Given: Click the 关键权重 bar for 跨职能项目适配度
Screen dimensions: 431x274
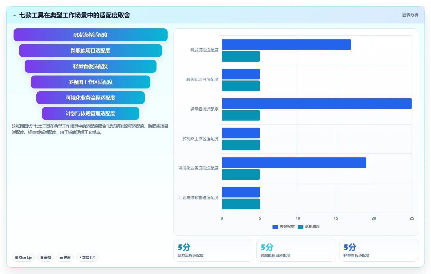Looking at the screenshot, I should (241, 74).
